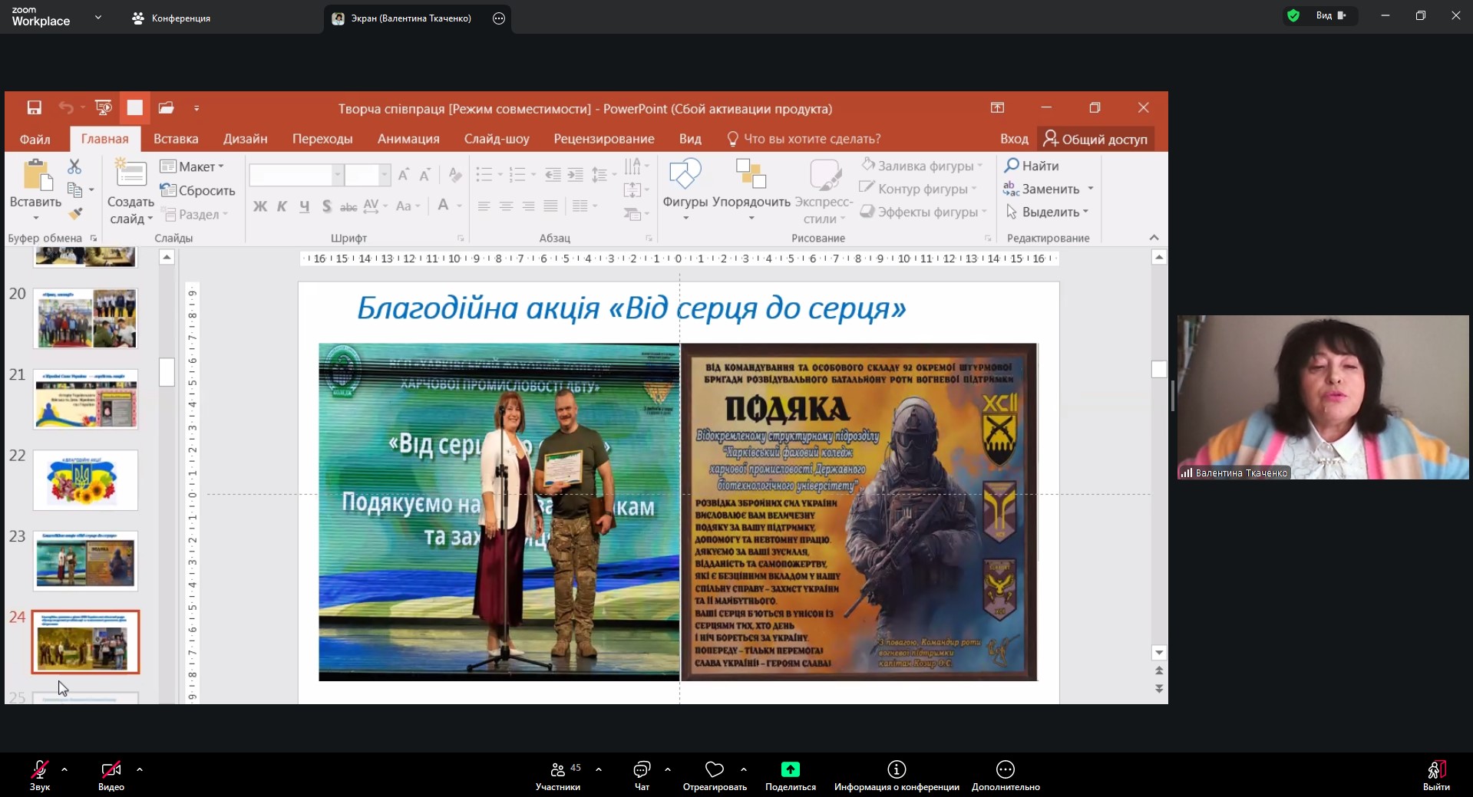Open the Анимация ribbon tab
Screen dimensions: 1473x797
click(x=408, y=139)
